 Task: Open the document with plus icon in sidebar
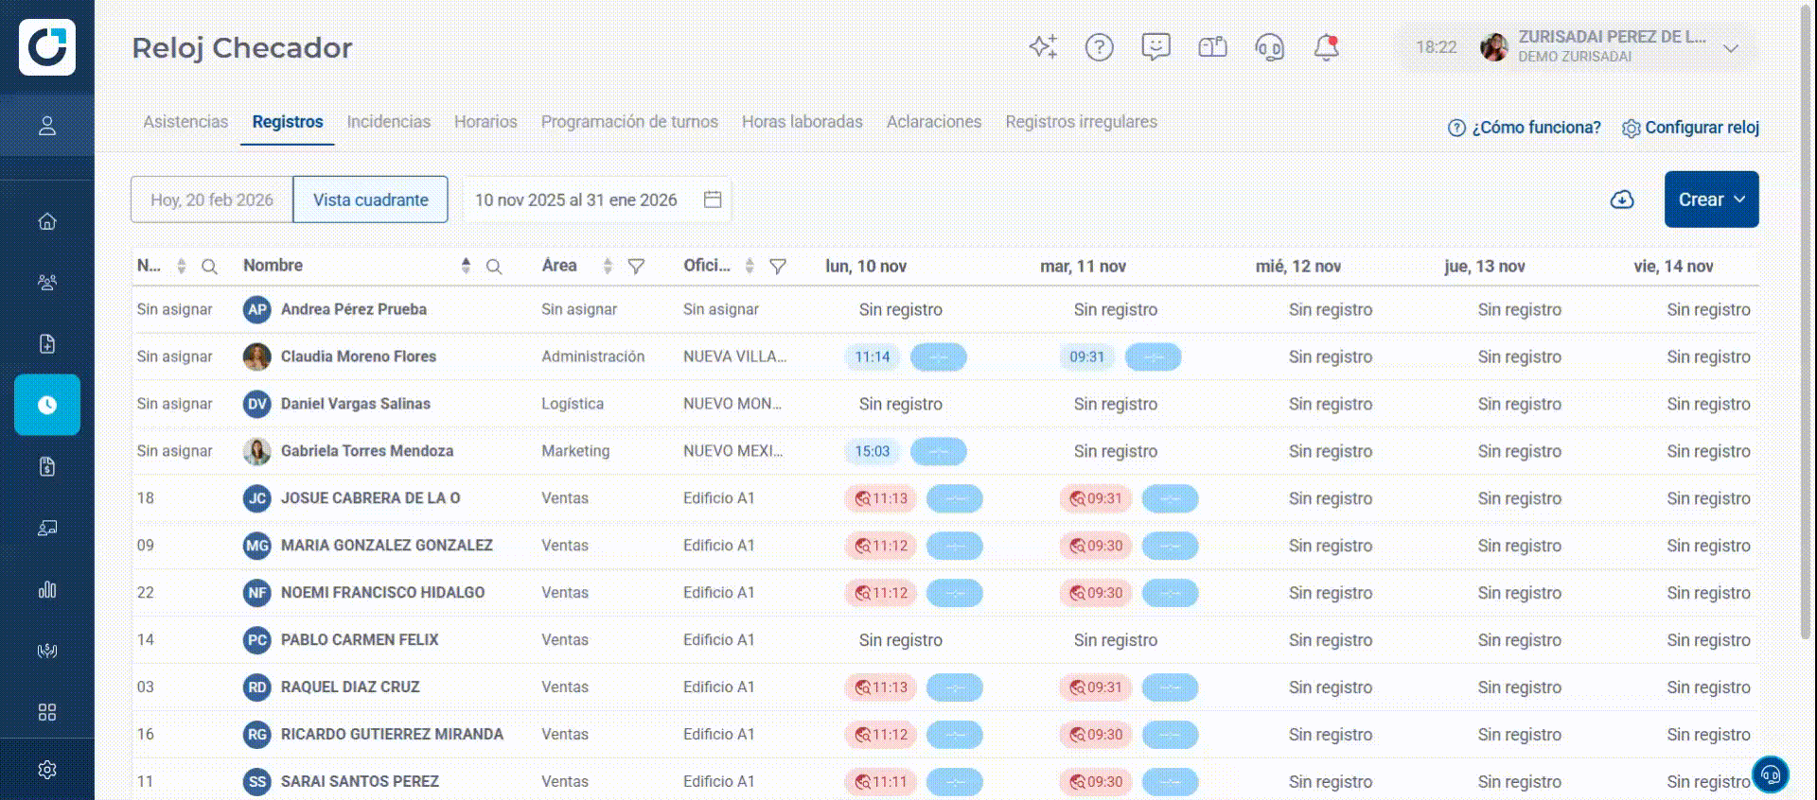click(x=47, y=343)
